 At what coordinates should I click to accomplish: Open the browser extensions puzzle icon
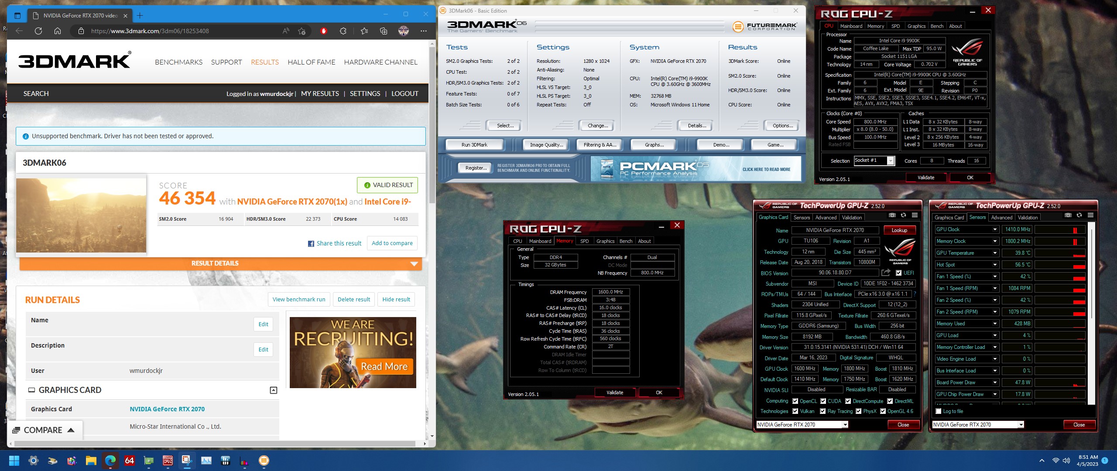pyautogui.click(x=343, y=31)
